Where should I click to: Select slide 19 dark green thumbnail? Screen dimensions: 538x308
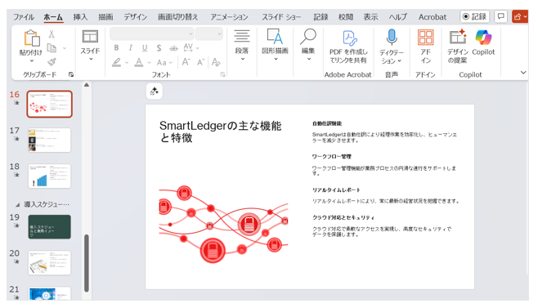(49, 227)
